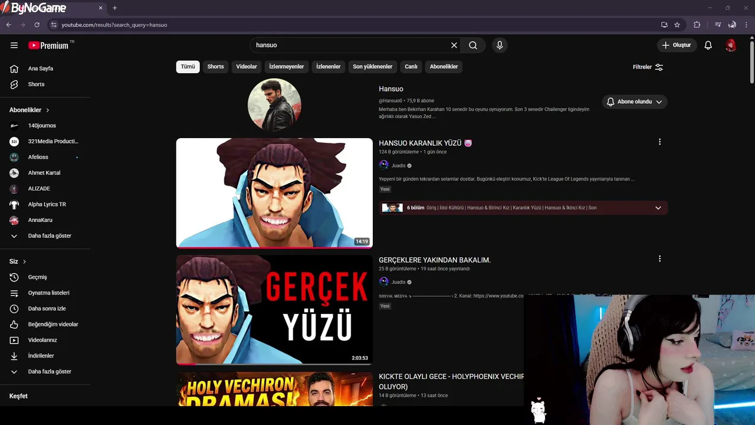Viewport: 755px width, 425px height.
Task: Open the HANSUO KARANLIK YÜZÜ title
Action: click(x=425, y=143)
